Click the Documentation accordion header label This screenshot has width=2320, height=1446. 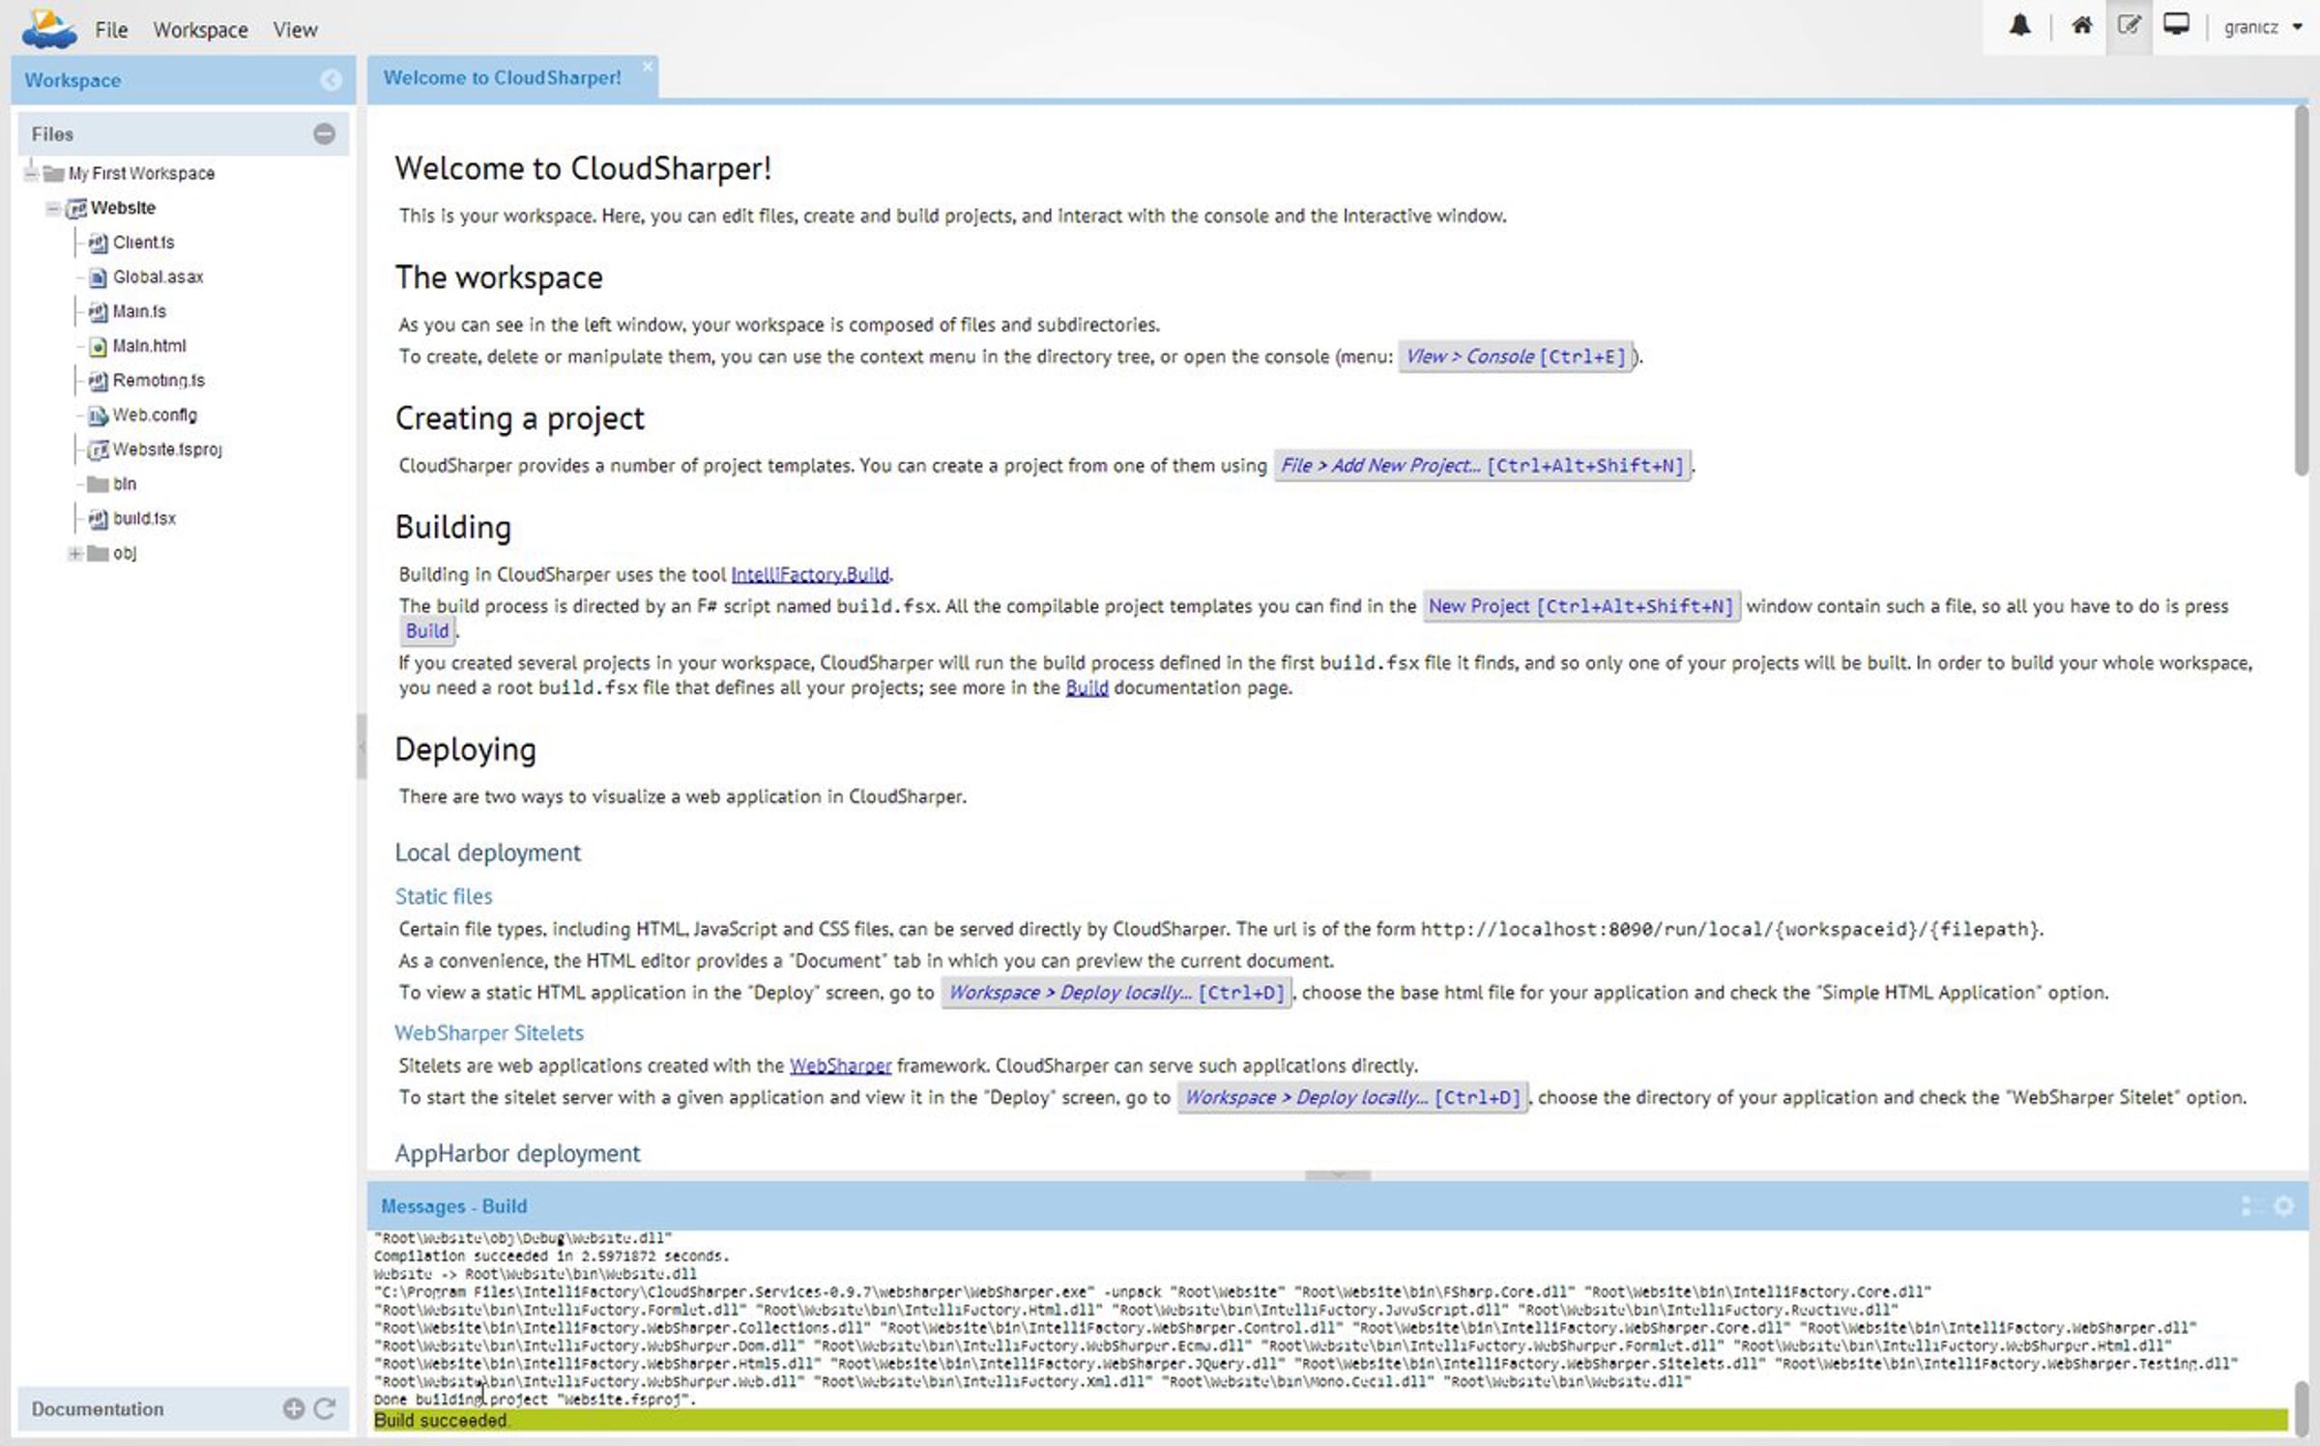pos(98,1408)
